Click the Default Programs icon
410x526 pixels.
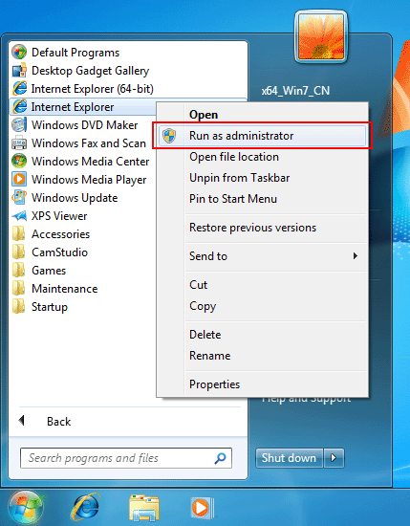click(x=19, y=52)
